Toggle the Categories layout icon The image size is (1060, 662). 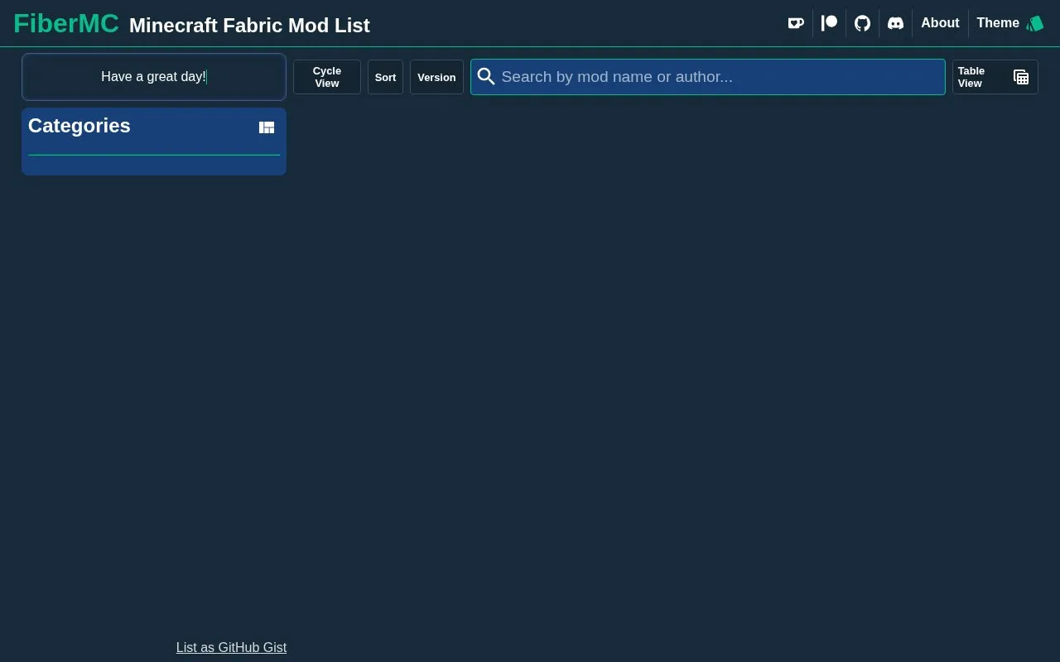(x=267, y=127)
